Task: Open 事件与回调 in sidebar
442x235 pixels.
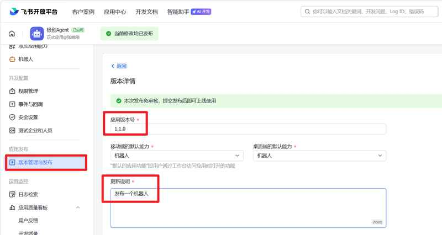Action: coord(30,104)
